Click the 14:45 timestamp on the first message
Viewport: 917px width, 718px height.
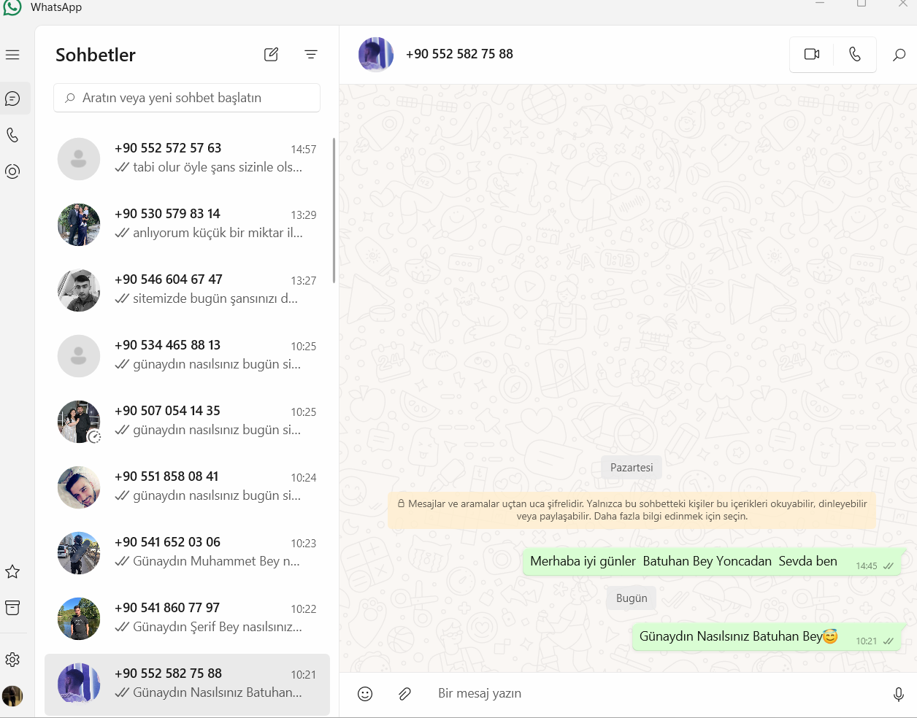[x=867, y=566]
